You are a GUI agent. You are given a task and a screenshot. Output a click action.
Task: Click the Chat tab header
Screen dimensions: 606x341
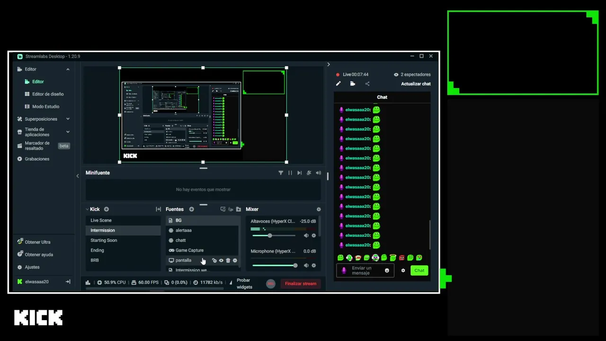click(x=382, y=97)
